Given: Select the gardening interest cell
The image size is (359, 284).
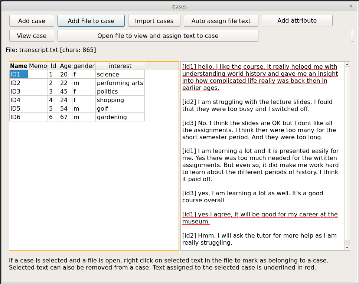Looking at the screenshot, I should click(120, 117).
